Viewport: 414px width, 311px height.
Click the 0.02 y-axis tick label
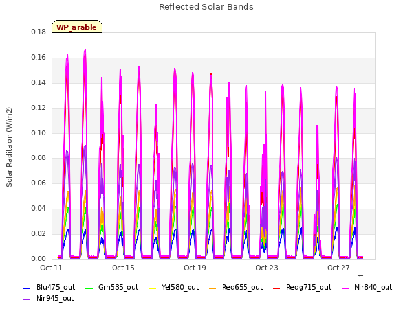(39, 233)
